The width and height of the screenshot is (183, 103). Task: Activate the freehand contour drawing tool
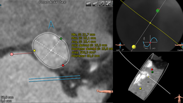coord(102,3)
